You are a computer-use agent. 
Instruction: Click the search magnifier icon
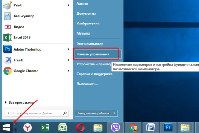point(65,113)
